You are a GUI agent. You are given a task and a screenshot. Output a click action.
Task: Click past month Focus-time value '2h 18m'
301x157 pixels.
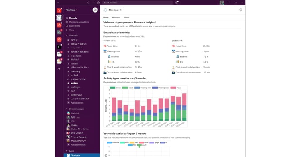(207, 46)
